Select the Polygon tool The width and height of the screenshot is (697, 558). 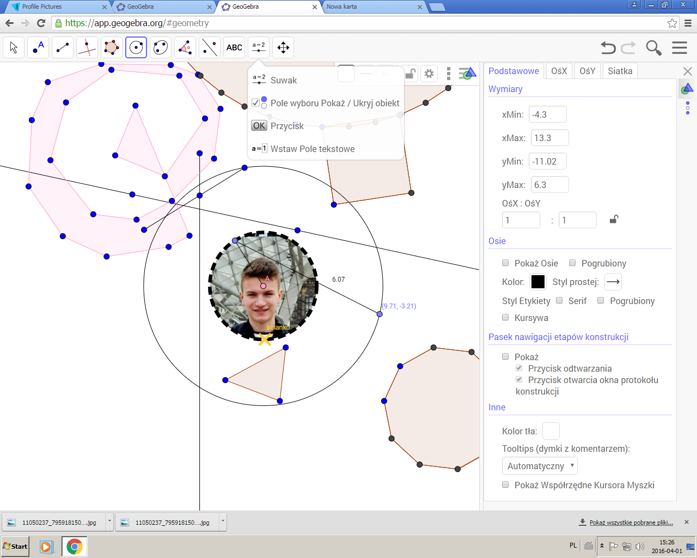tap(112, 48)
